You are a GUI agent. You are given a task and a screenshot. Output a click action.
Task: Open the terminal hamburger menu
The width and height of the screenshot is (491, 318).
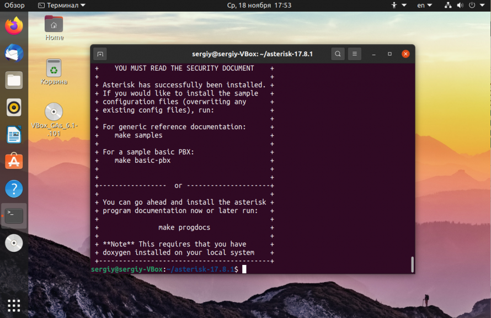click(355, 54)
